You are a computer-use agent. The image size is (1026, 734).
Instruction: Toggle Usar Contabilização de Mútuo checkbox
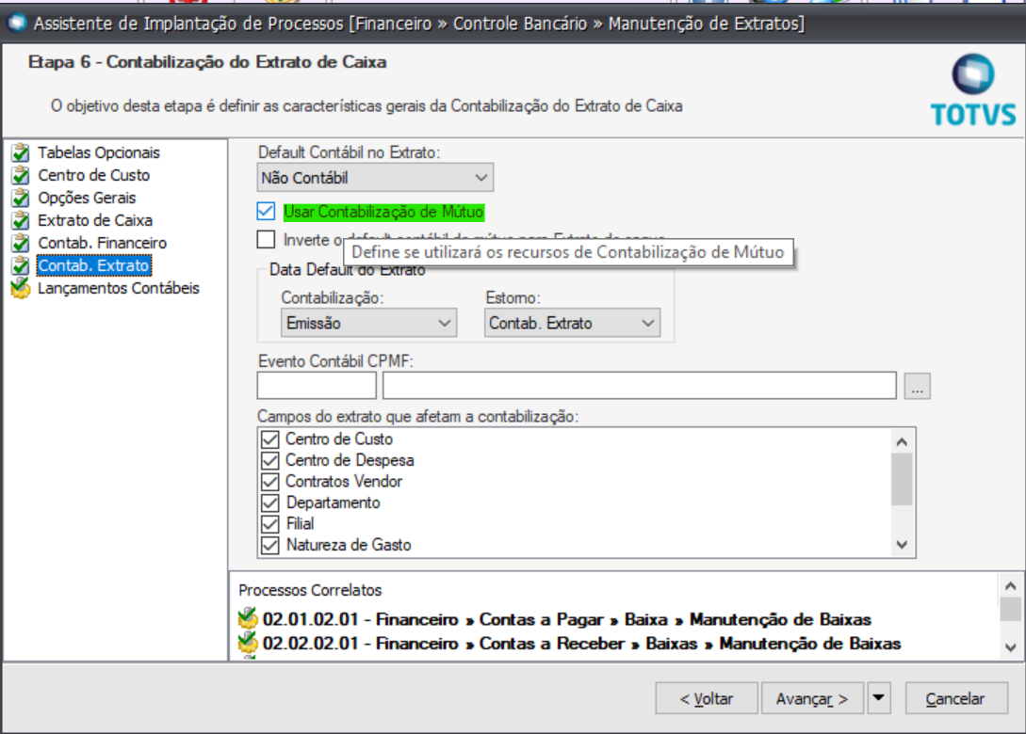click(266, 211)
